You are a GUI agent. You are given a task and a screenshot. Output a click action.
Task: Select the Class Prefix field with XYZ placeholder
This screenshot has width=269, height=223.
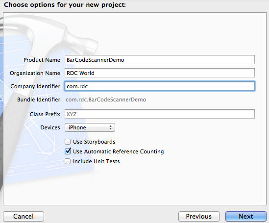coord(160,114)
